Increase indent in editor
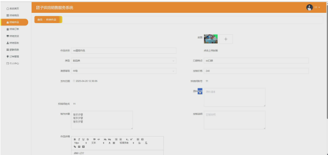Screen dimensions: 328x155 click(143, 139)
